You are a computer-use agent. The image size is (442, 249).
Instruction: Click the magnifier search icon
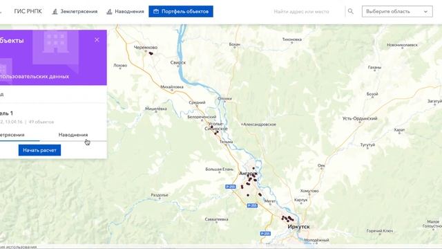(350, 11)
